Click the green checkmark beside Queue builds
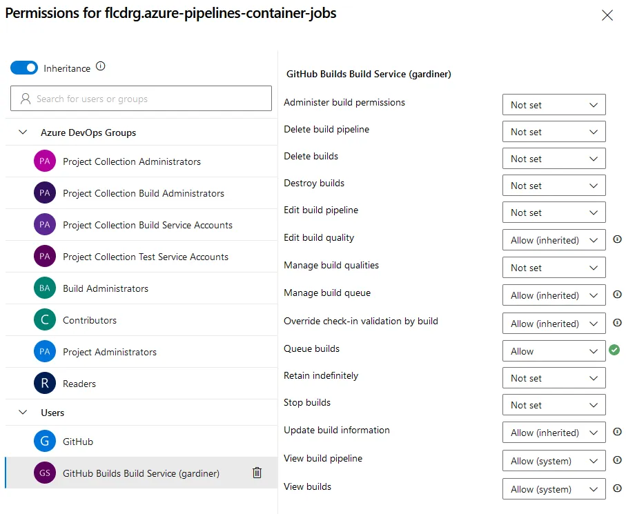 pos(614,350)
